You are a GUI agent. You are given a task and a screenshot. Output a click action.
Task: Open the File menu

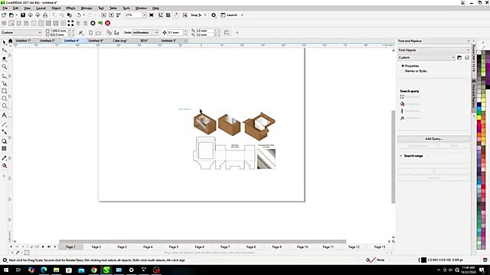click(5, 8)
